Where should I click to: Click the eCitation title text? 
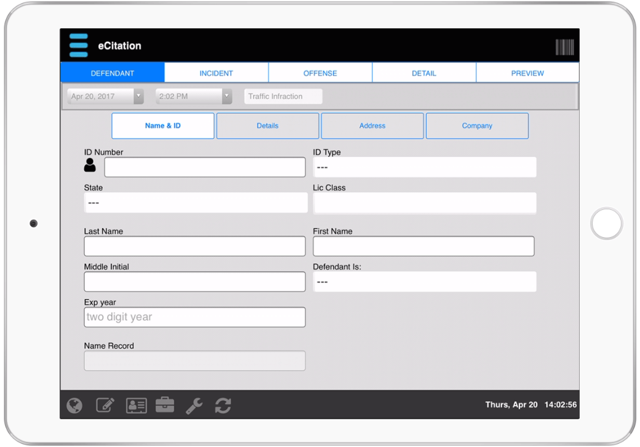click(x=119, y=46)
